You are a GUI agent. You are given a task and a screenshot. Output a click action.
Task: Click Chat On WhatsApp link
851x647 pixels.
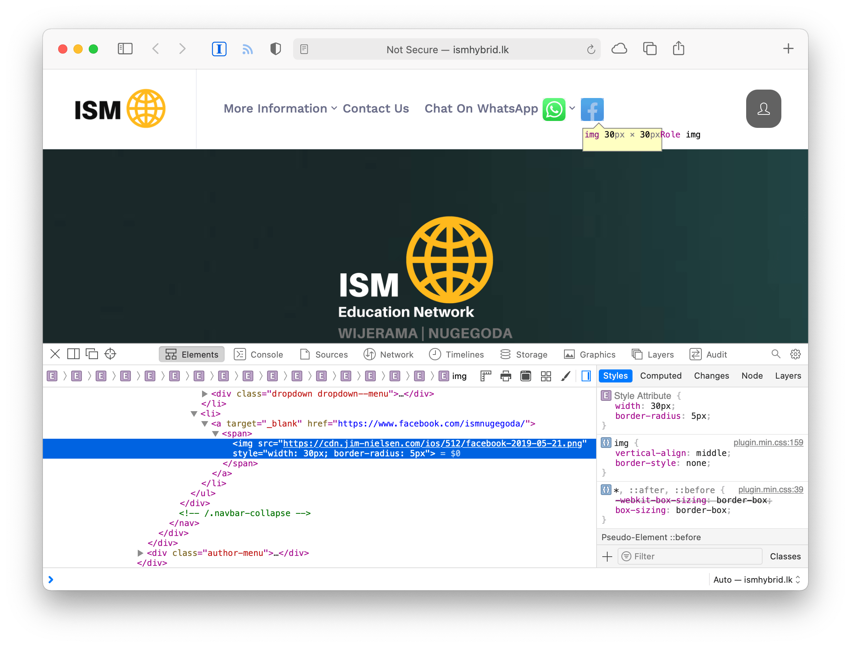[481, 109]
